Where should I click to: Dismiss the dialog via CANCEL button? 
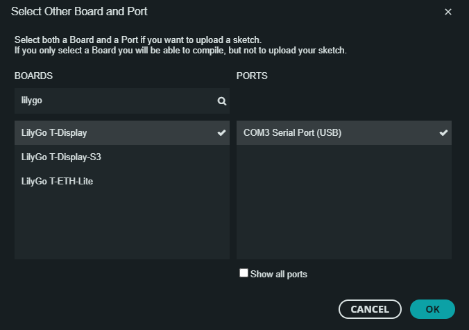pyautogui.click(x=370, y=309)
